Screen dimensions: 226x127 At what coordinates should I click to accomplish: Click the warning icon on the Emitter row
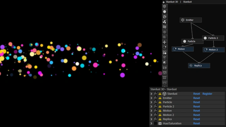[x=160, y=98]
